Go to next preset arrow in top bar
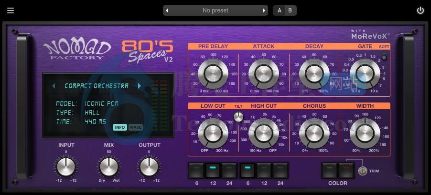The height and width of the screenshot is (195, 431). click(264, 10)
